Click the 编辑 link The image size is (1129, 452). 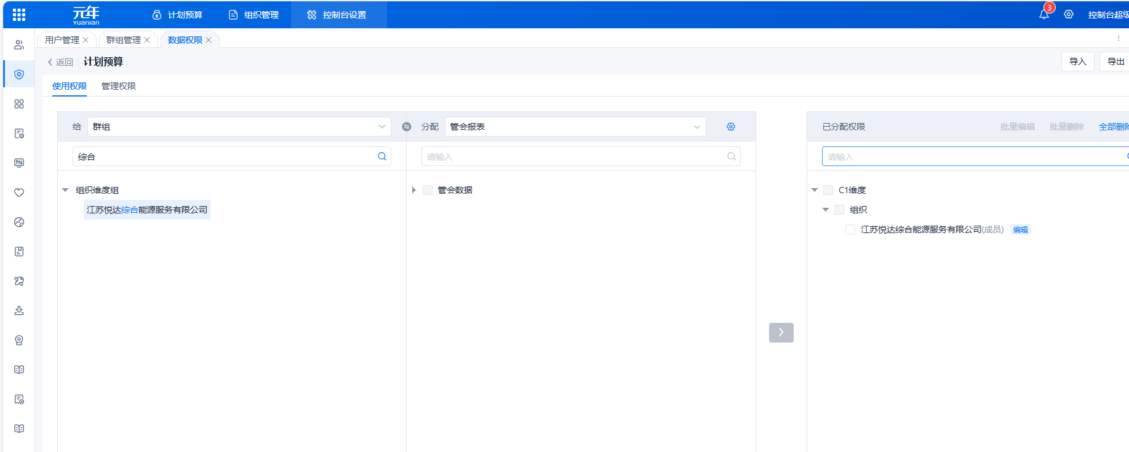tap(1020, 230)
